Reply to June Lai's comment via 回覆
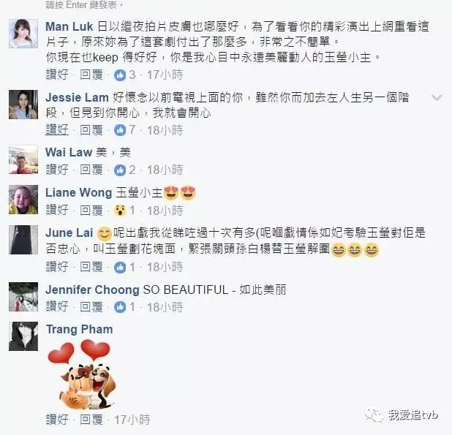Image resolution: width=452 pixels, height=435 pixels. tap(91, 267)
